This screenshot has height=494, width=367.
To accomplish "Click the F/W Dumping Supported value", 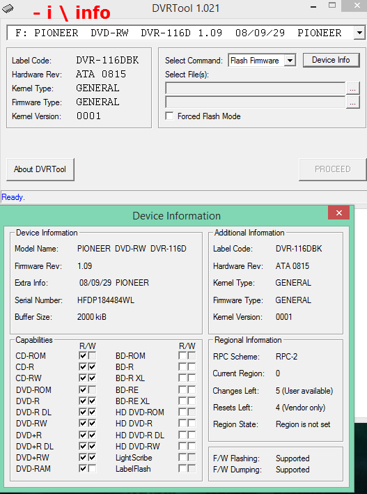I will (x=292, y=470).
